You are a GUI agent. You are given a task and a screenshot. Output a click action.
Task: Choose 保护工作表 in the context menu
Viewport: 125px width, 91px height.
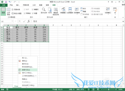coord(28,73)
